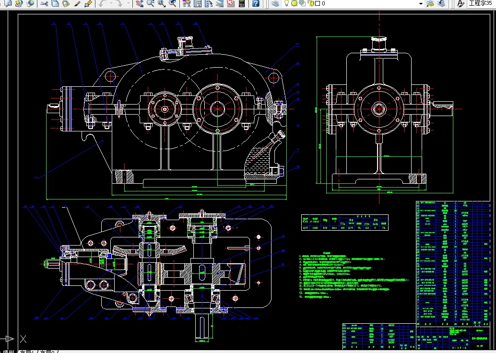Click the blue Help question mark icon
Viewport: 496px width, 353px height.
pyautogui.click(x=256, y=3)
